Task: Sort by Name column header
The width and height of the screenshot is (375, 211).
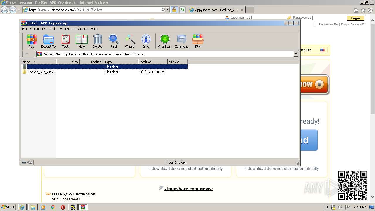Action: [39, 62]
